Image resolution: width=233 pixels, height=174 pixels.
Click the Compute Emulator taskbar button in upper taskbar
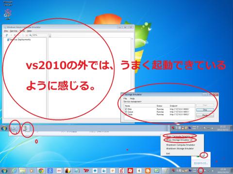click(15, 129)
